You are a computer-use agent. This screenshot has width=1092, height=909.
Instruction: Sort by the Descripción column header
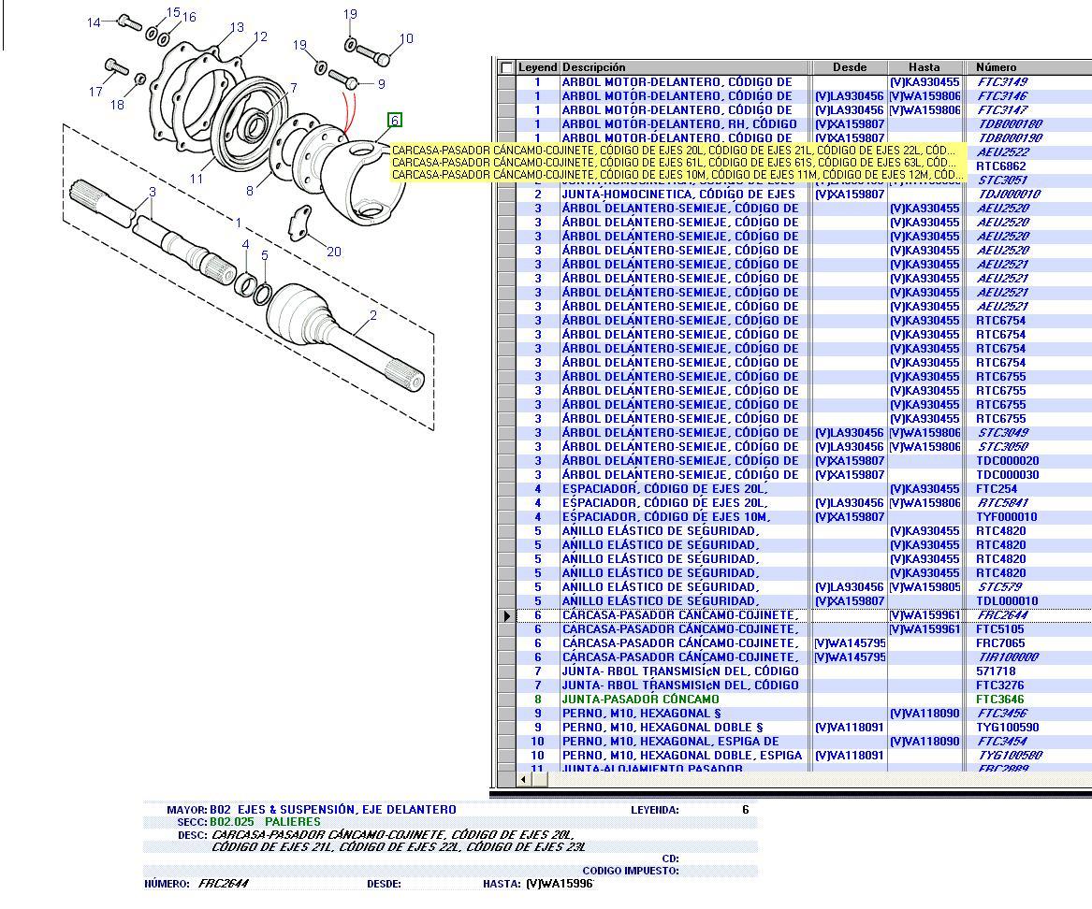click(x=683, y=67)
